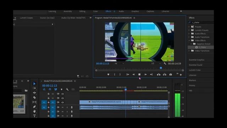The width and height of the screenshot is (227, 128).
Task: Click Go to Out point button
Action: coord(151,74)
